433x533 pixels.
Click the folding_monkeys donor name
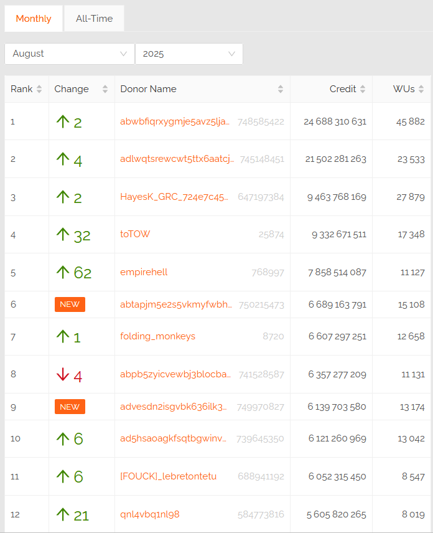(x=157, y=336)
